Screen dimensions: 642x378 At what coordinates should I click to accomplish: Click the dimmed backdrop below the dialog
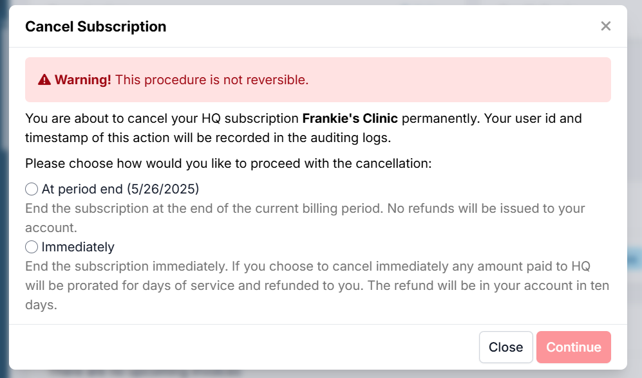[x=322, y=373]
